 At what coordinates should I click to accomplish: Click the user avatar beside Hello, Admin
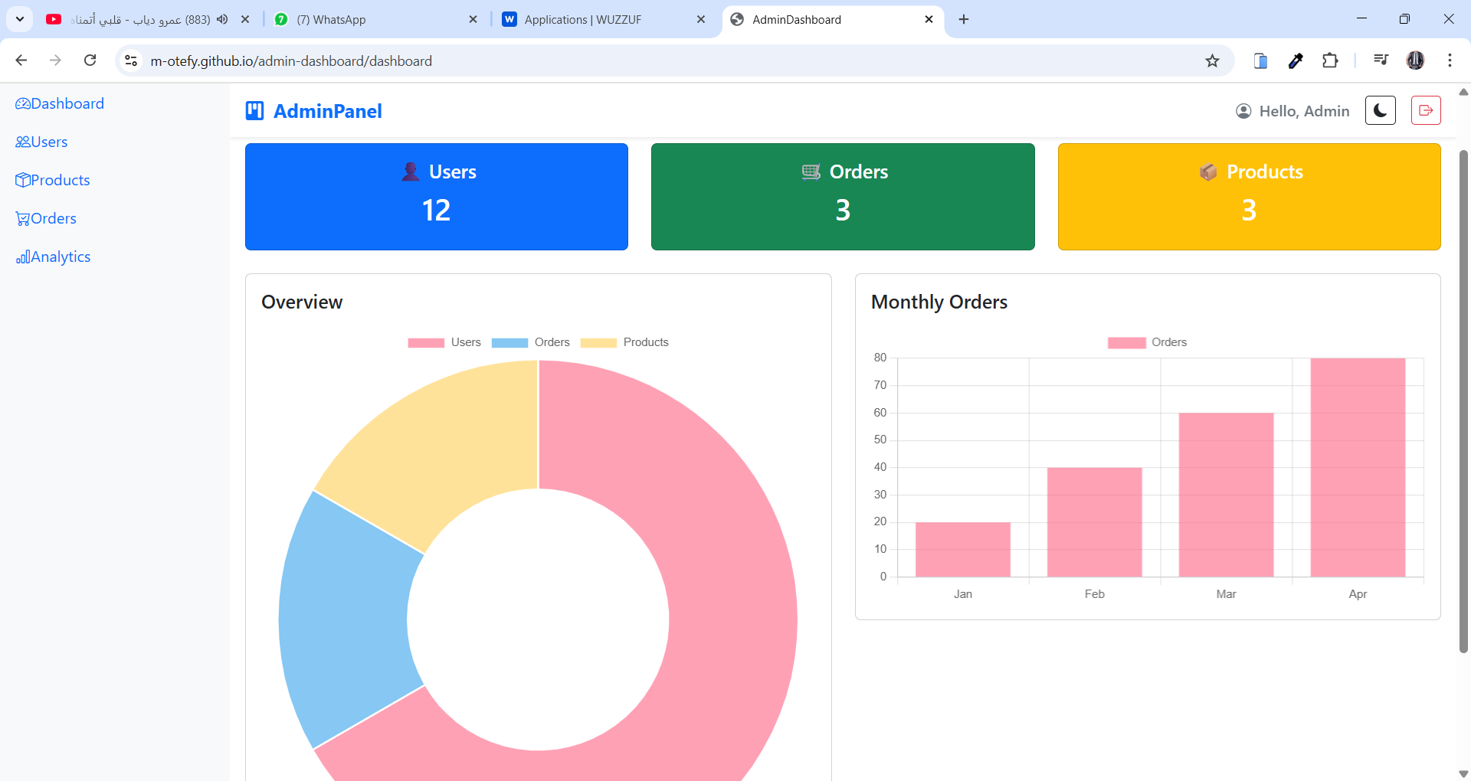[x=1244, y=110]
